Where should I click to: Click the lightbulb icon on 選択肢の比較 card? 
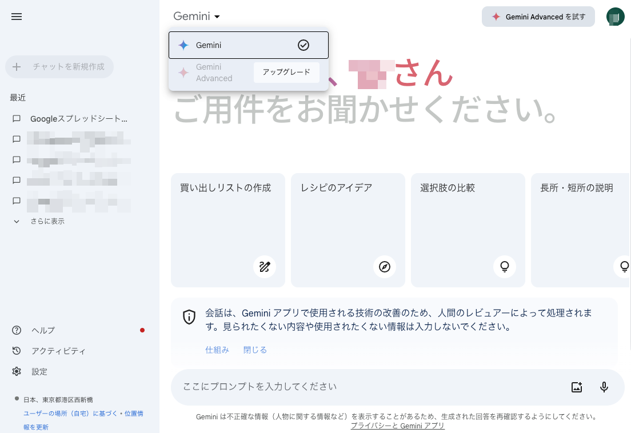tap(505, 267)
